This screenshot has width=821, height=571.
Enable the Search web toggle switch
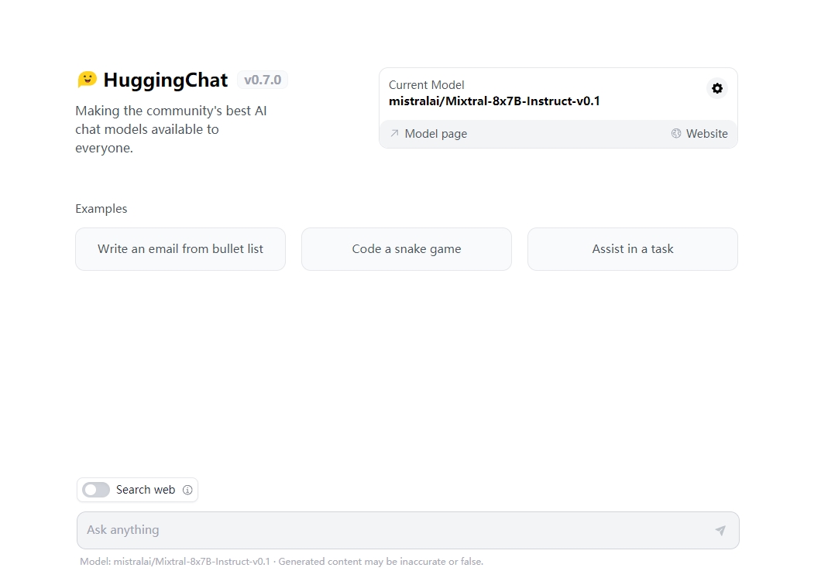pyautogui.click(x=96, y=490)
